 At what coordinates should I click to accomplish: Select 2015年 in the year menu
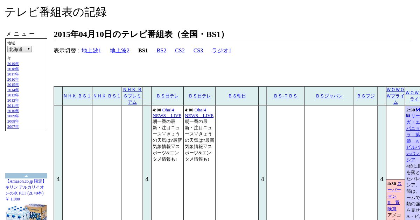[x=13, y=85]
